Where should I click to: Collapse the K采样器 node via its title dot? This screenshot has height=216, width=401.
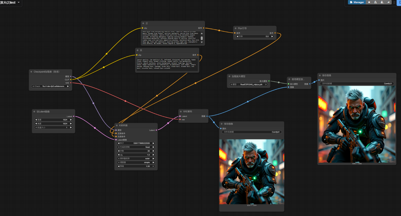click(x=117, y=125)
